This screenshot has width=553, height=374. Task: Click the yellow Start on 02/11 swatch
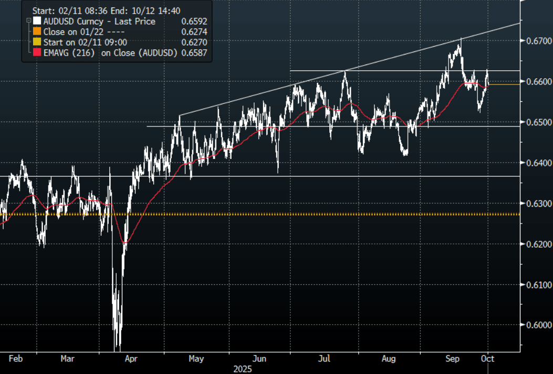coord(37,42)
